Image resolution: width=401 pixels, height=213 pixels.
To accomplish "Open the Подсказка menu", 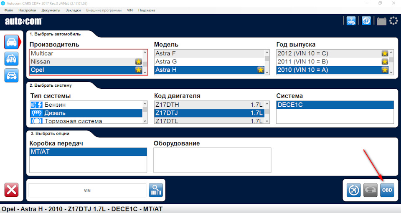I will (147, 10).
